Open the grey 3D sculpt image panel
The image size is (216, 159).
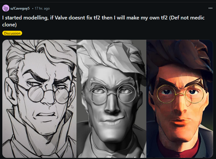tap(111, 99)
